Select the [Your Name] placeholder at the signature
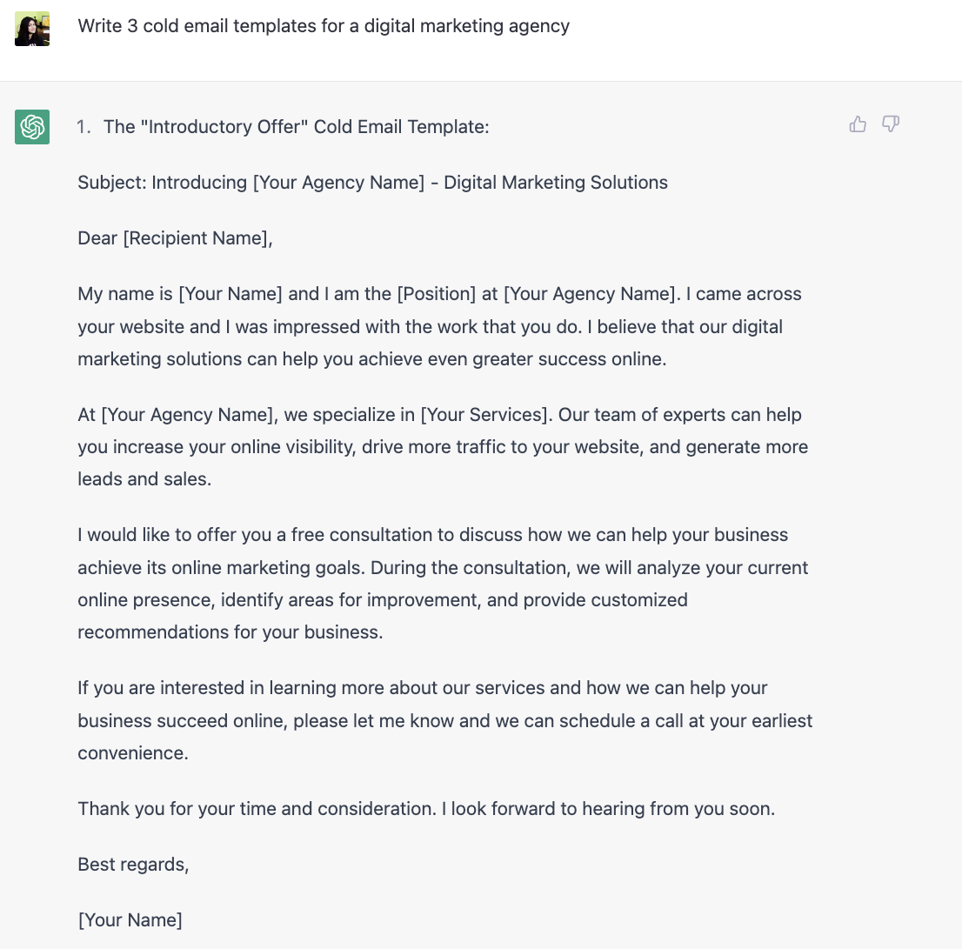Screen dimensions: 962x949 click(x=130, y=919)
